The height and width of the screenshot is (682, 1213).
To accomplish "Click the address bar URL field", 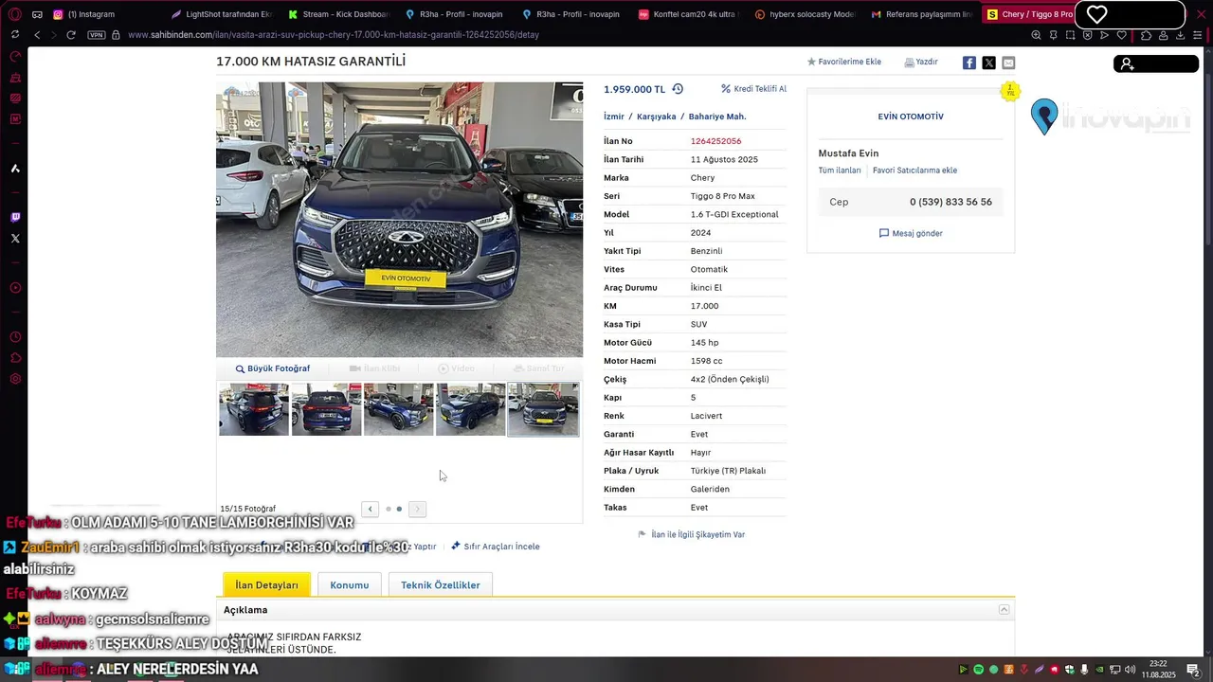I will tap(334, 35).
